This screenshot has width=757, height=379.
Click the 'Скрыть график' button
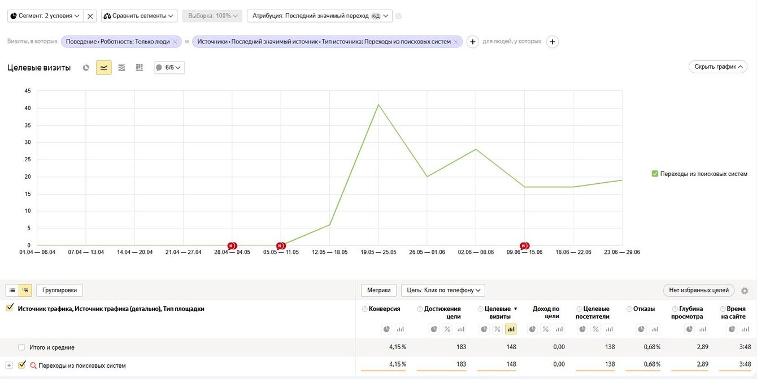point(717,67)
